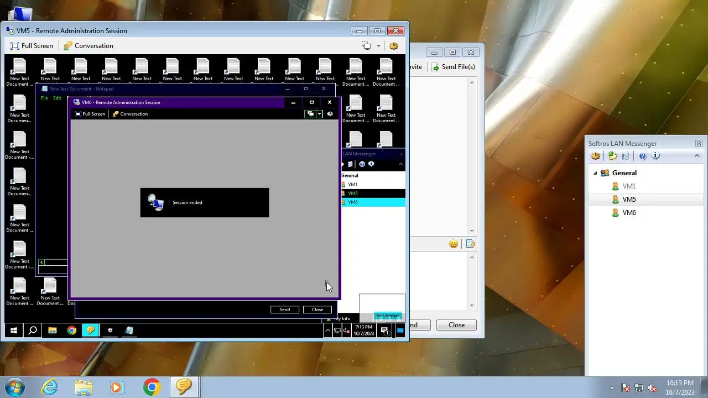708x398 pixels.
Task: Open Windows Media Player on host taskbar
Action: pos(117,387)
